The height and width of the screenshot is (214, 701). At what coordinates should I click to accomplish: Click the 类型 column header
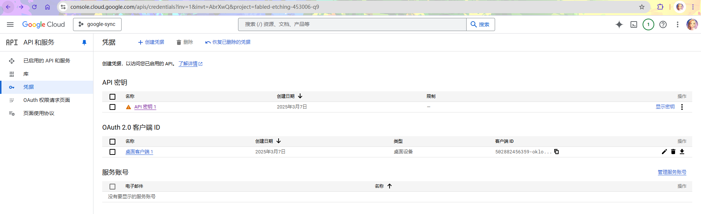(398, 141)
